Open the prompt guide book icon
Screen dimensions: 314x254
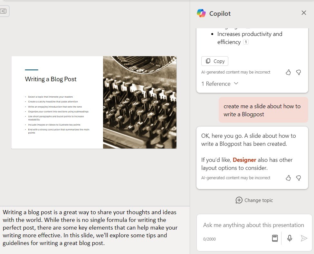pos(275,238)
